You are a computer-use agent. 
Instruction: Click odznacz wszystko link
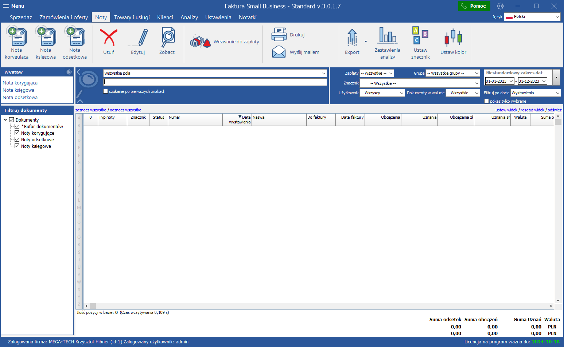click(x=126, y=110)
